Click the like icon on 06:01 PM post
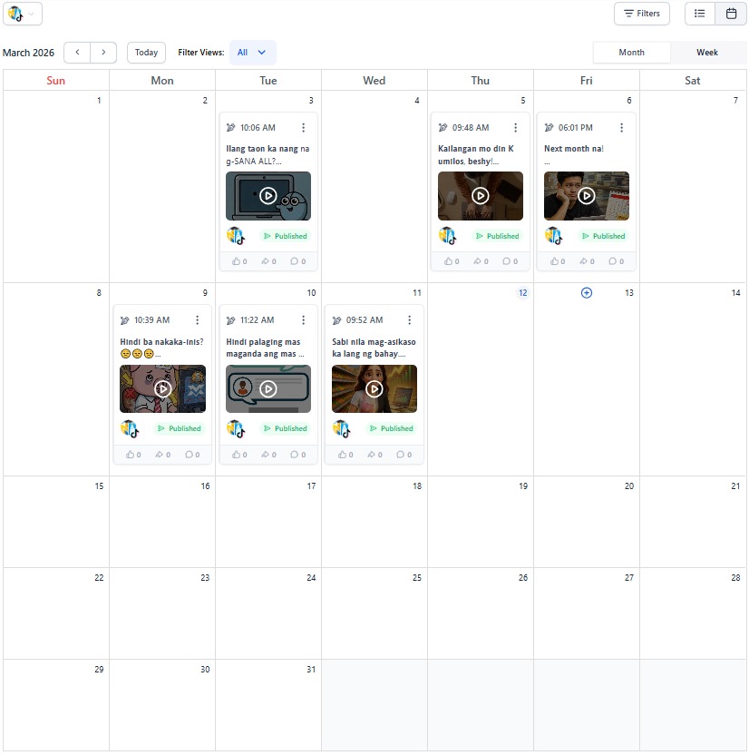 (x=553, y=261)
